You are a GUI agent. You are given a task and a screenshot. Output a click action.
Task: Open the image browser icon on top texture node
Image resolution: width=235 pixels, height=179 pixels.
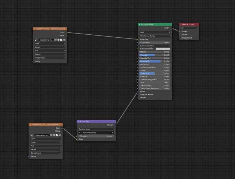click(36, 40)
